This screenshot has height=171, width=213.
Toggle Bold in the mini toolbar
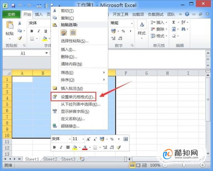point(54,147)
